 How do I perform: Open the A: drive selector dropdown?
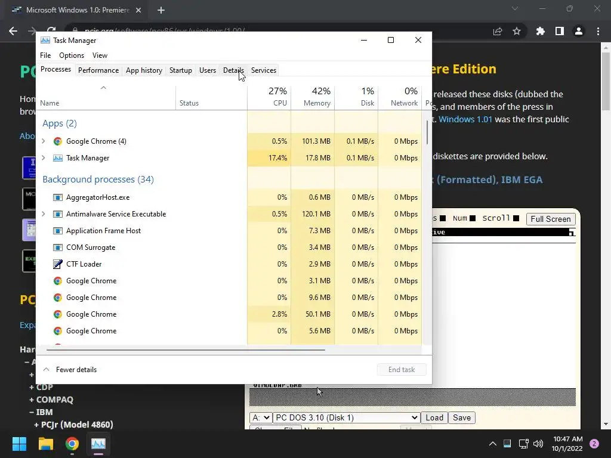[x=261, y=417]
